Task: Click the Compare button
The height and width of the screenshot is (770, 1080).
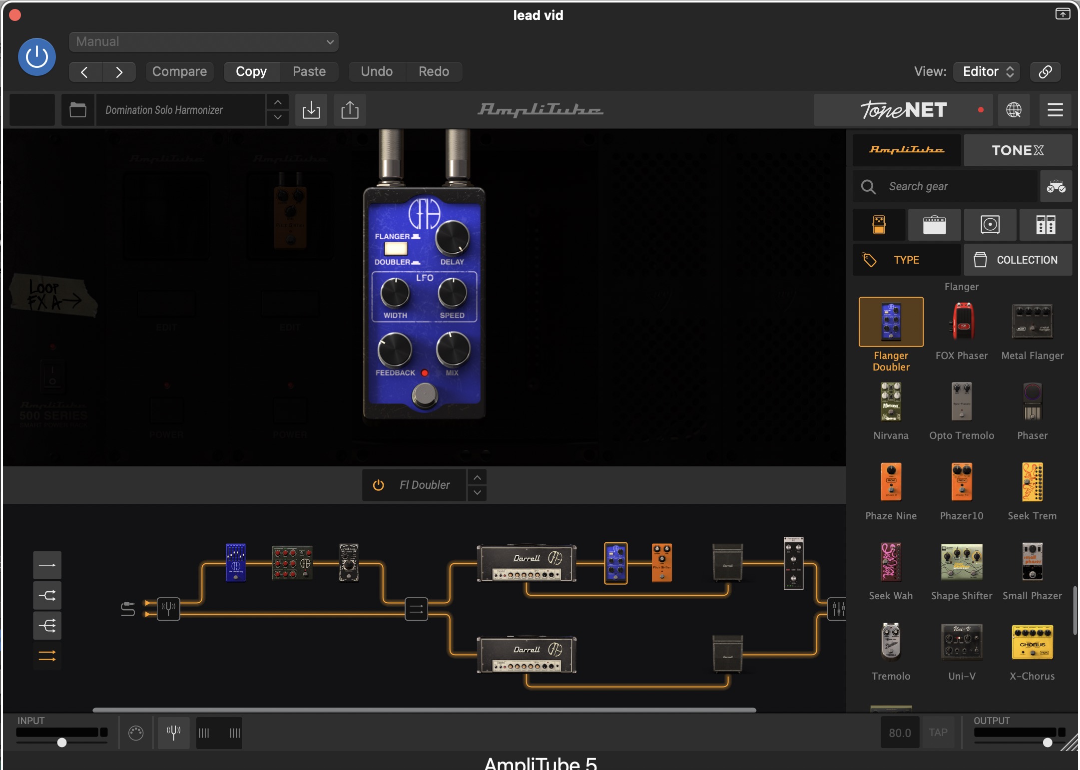Action: coord(179,71)
